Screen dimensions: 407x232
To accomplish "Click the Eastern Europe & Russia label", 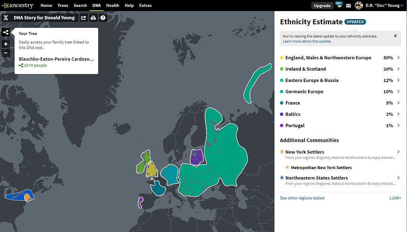I will pos(312,80).
